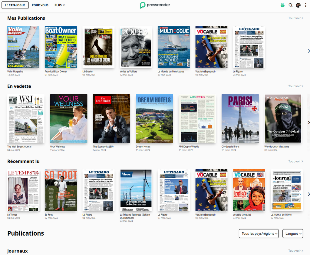Open the three-dot more options menu
Screen dimensions: 310x255
click(306, 5)
